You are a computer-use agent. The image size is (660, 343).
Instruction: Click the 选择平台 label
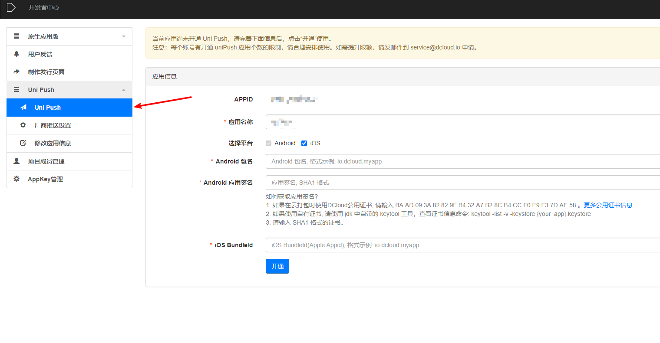coord(241,143)
